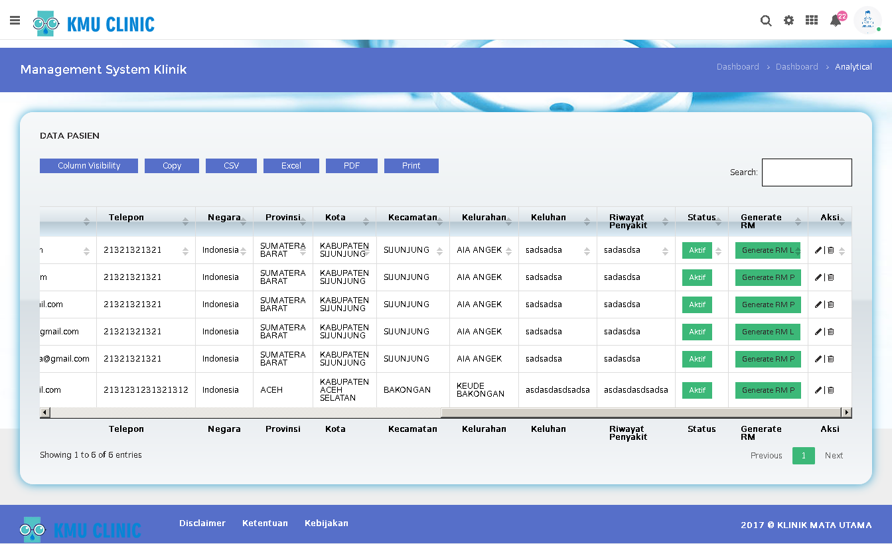892x544 pixels.
Task: Open the notifications bell with 22 badge
Action: (x=836, y=21)
